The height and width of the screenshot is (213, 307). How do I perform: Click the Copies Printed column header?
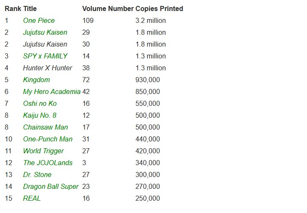click(159, 8)
